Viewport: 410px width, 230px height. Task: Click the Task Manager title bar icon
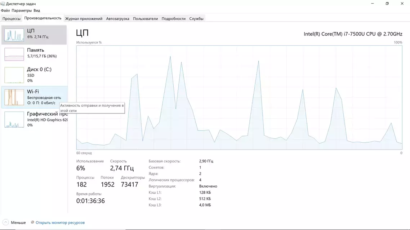click(3, 4)
